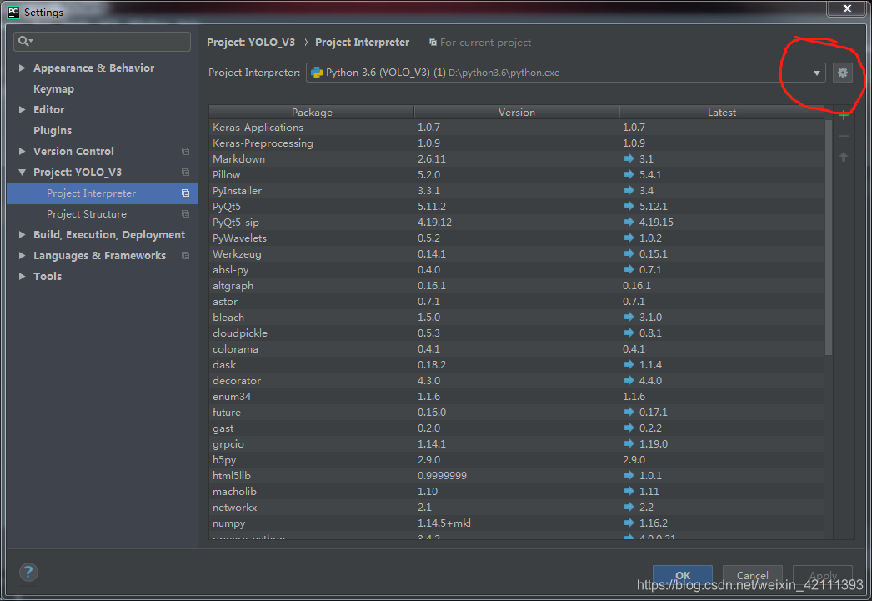Click the minus uninstall package icon

(844, 136)
